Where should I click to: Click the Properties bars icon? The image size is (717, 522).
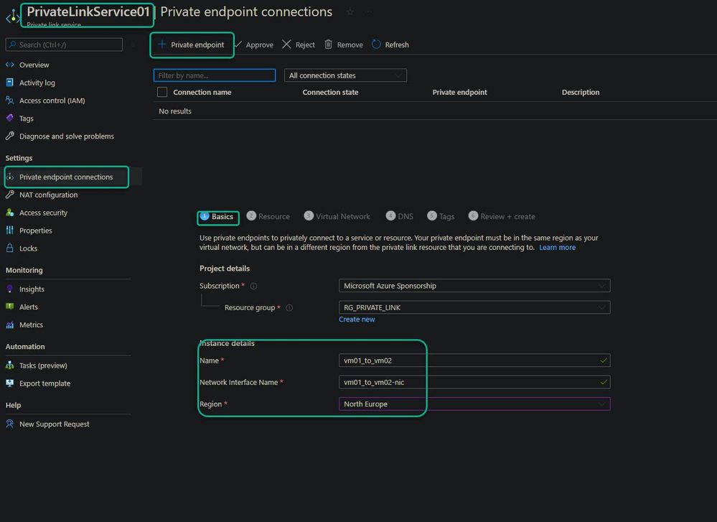point(9,230)
